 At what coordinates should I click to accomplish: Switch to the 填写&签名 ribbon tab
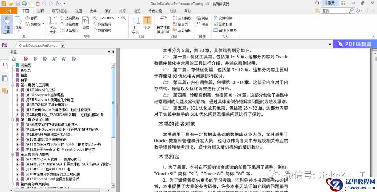pyautogui.click(x=59, y=11)
